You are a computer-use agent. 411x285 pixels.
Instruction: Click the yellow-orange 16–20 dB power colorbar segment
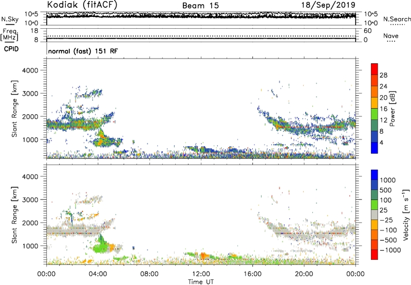(x=375, y=102)
